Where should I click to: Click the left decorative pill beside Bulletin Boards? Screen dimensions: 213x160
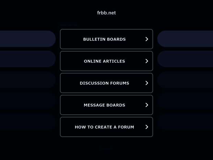(27, 39)
